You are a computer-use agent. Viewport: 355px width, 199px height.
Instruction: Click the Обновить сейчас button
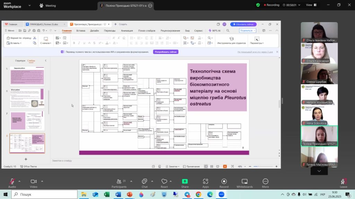243,24
